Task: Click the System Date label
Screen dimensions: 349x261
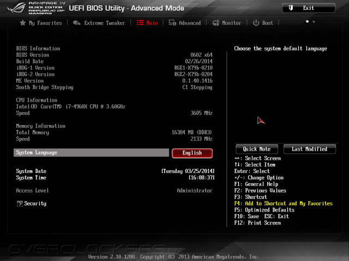Action: 31,171
